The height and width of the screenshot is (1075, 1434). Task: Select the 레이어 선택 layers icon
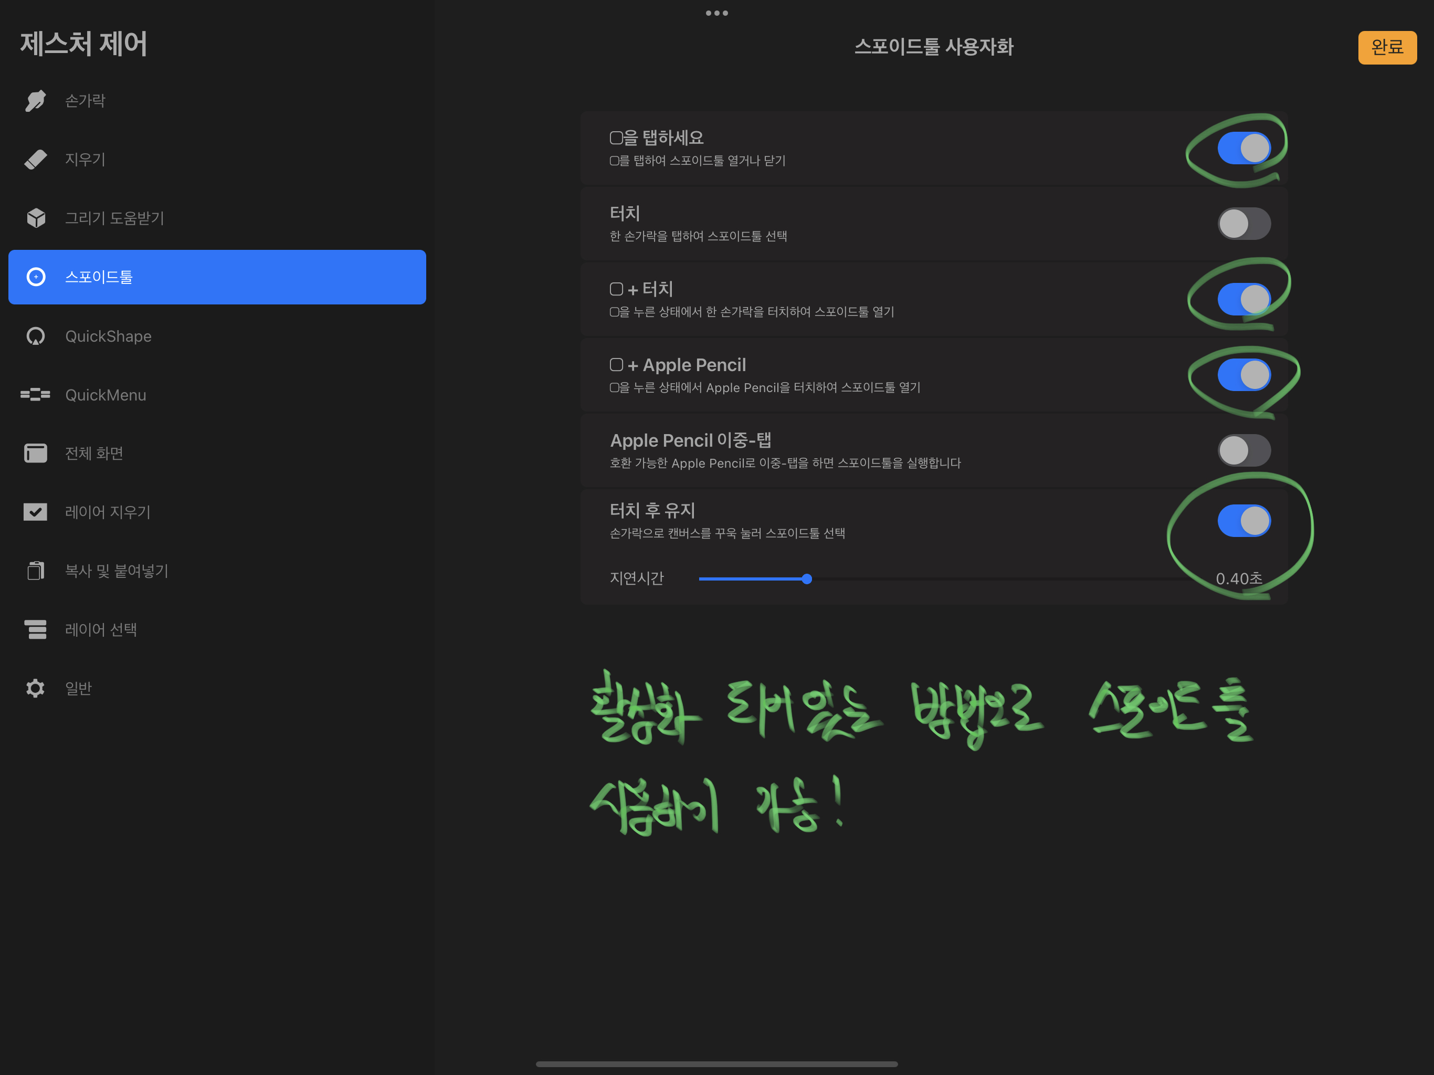point(36,629)
